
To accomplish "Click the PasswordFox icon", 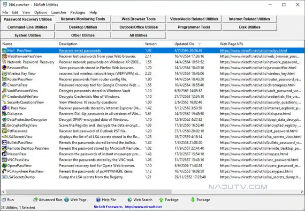I will (x=4, y=68).
